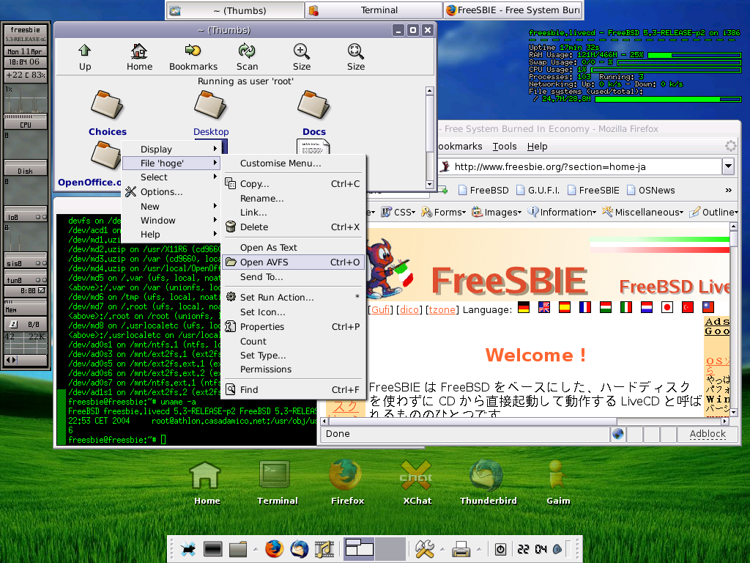The height and width of the screenshot is (563, 750).
Task: Click the Firefox launcher in bottom panel
Action: click(x=275, y=548)
